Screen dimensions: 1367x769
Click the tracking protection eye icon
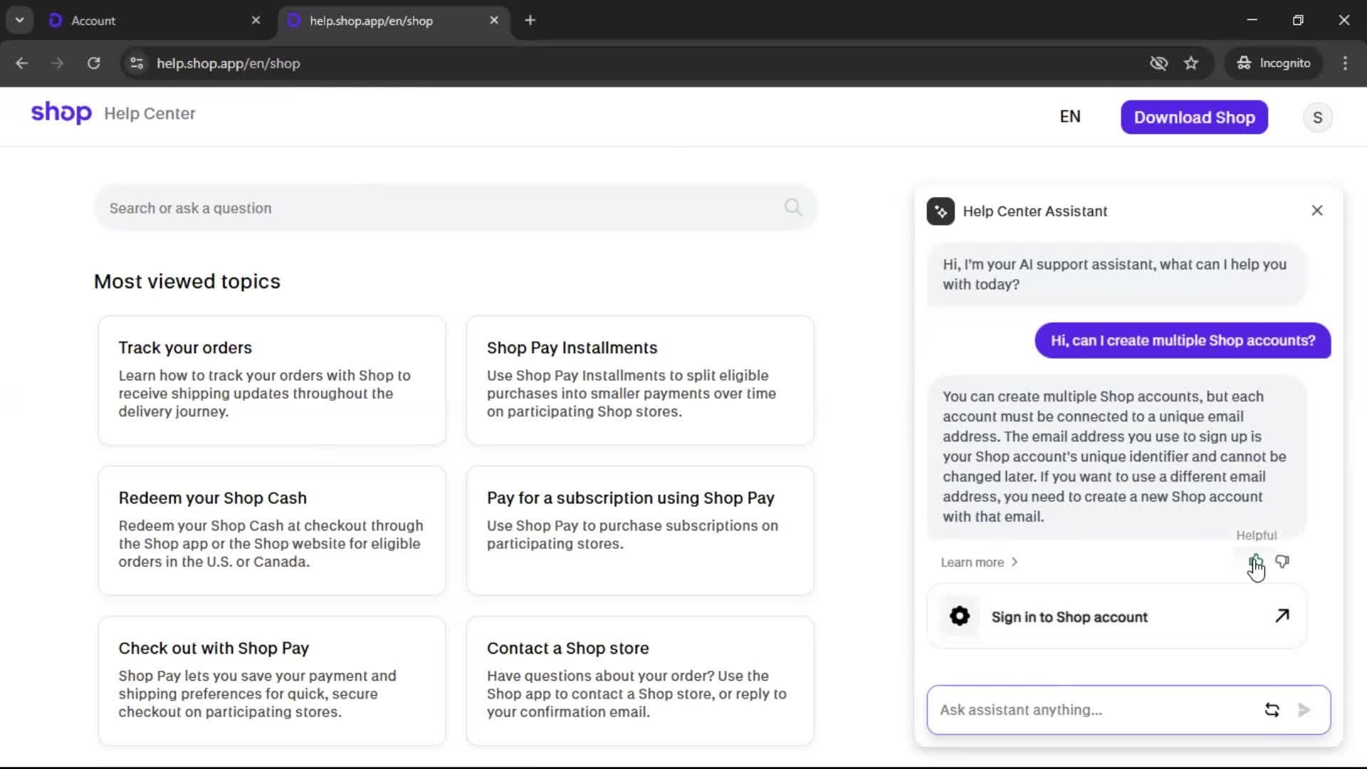[1158, 63]
